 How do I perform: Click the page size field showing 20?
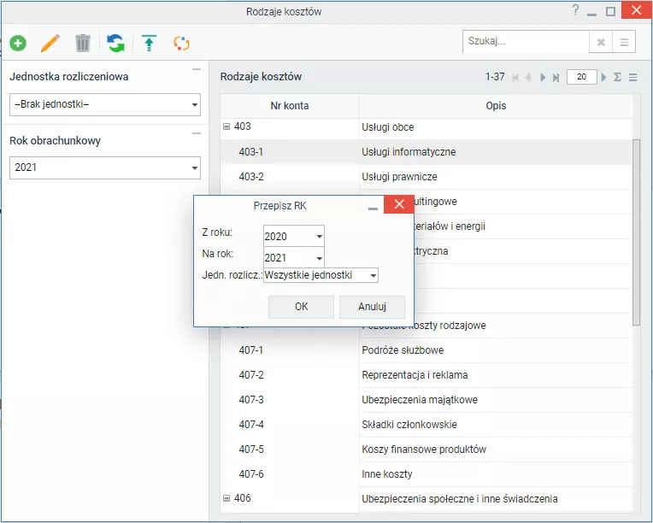pyautogui.click(x=582, y=77)
